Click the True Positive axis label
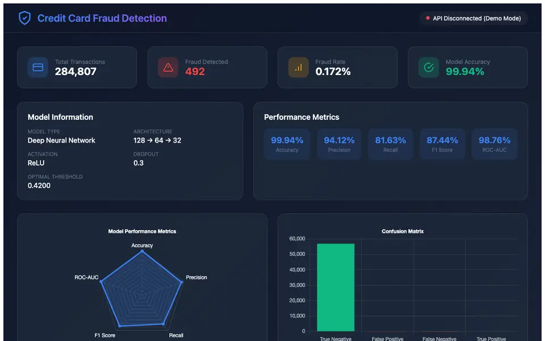 pyautogui.click(x=491, y=339)
